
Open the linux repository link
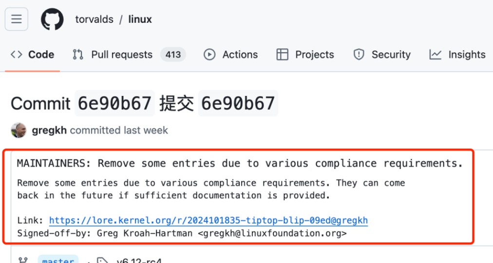[140, 19]
